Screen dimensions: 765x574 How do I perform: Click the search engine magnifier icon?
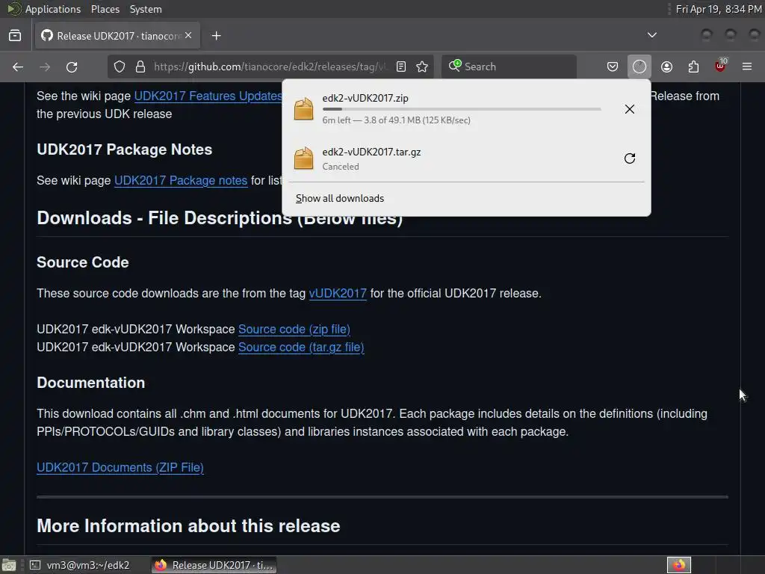tap(454, 66)
